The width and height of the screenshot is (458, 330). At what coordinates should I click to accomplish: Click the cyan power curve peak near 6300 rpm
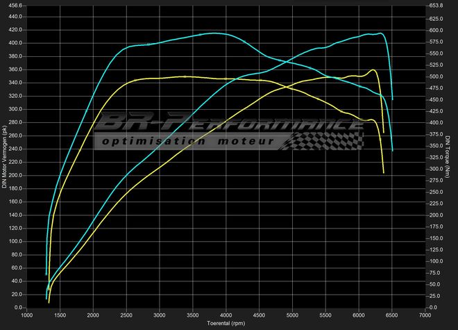point(380,33)
